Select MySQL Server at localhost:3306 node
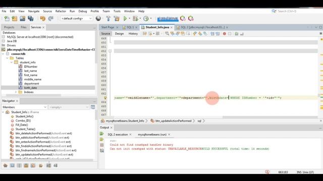The width and height of the screenshot is (323, 181). pyautogui.click(x=40, y=37)
